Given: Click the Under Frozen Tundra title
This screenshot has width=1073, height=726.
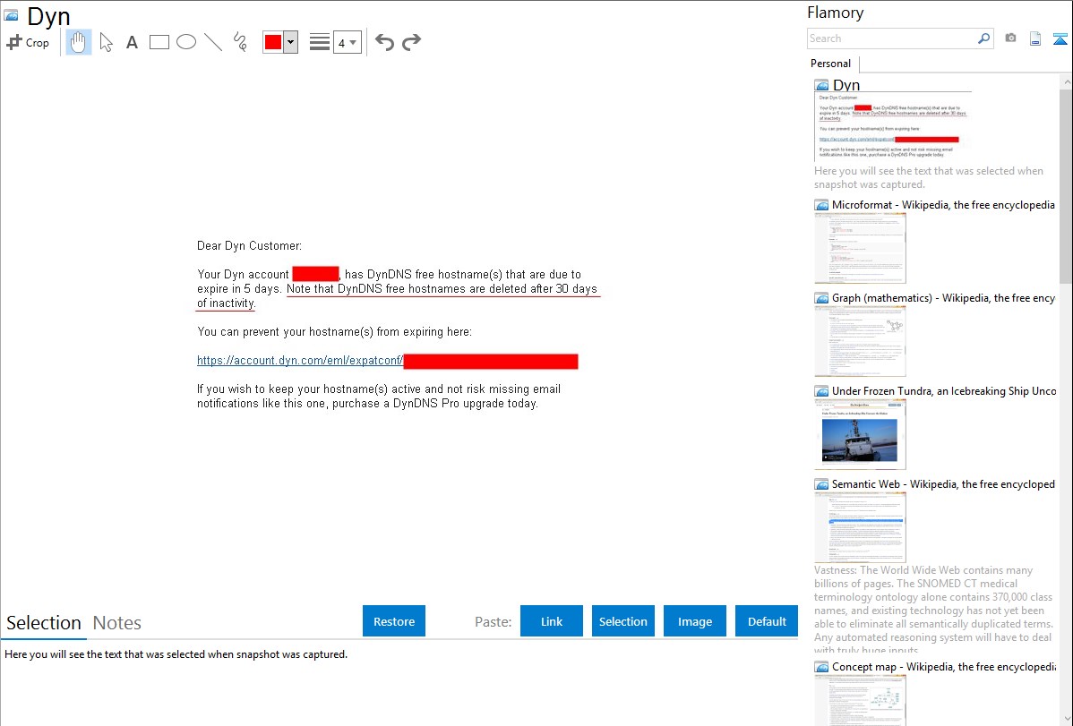Looking at the screenshot, I should pos(944,390).
